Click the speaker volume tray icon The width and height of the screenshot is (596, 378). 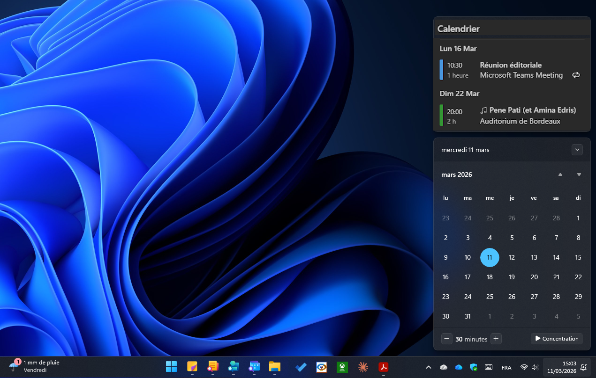(x=535, y=367)
